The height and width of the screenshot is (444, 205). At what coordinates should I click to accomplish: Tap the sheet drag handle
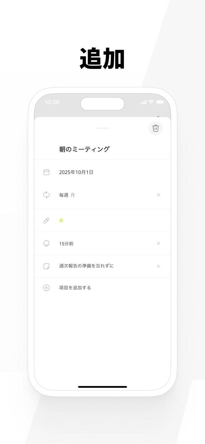pyautogui.click(x=102, y=128)
